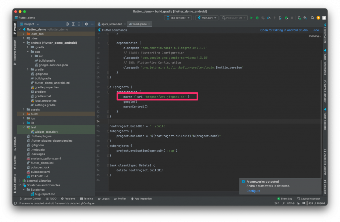Run main.dart with the green play button
Image resolution: width=340 pixels, height=222 pixels.
point(251,18)
